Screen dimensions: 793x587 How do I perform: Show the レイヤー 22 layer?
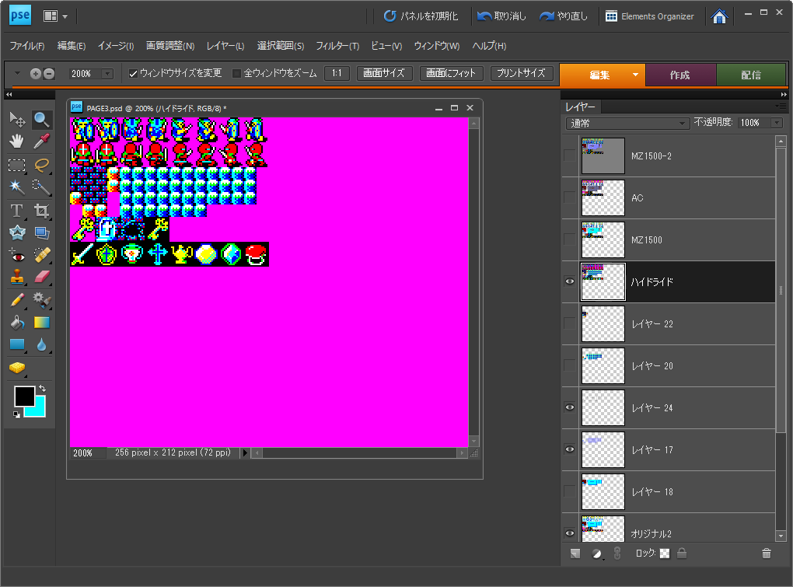pos(569,323)
